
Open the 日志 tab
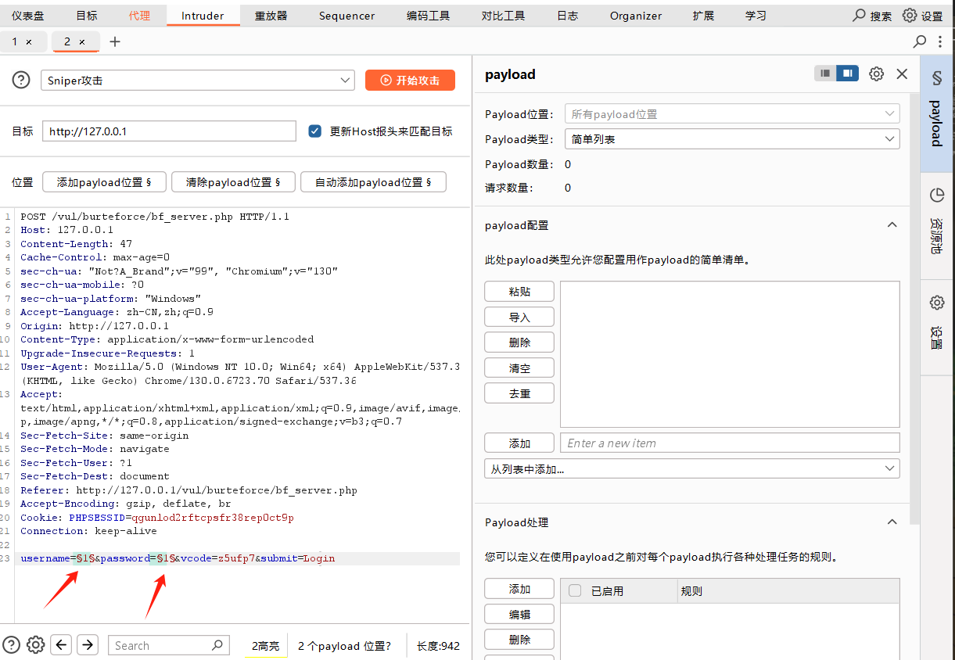pyautogui.click(x=567, y=16)
